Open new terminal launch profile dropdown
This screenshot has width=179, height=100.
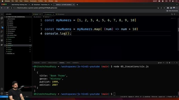tap(165, 63)
